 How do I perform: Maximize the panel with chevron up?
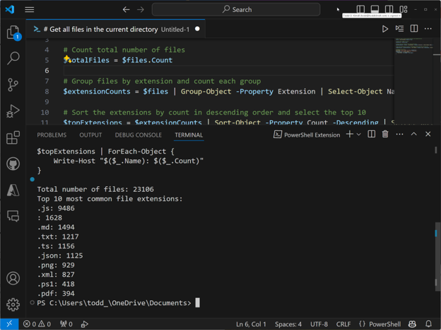point(413,134)
